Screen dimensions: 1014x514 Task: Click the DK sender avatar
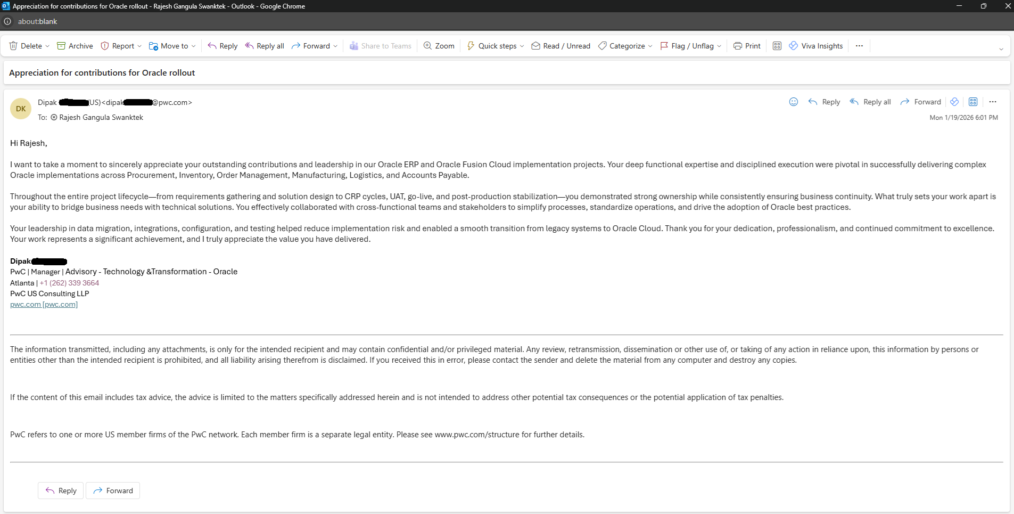21,109
